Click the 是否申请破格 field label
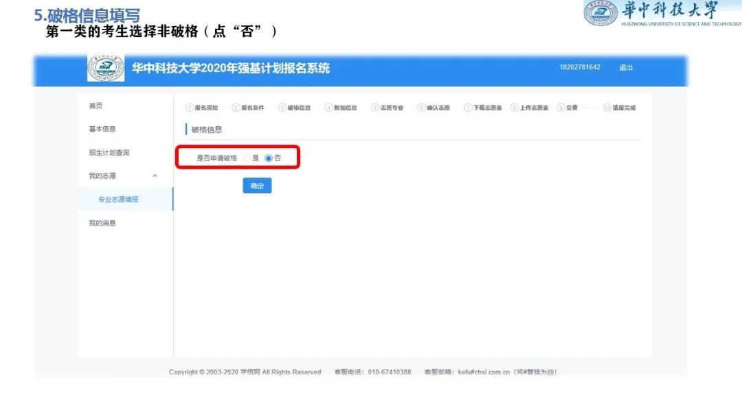Screen dimensions: 742x417 tap(216, 158)
